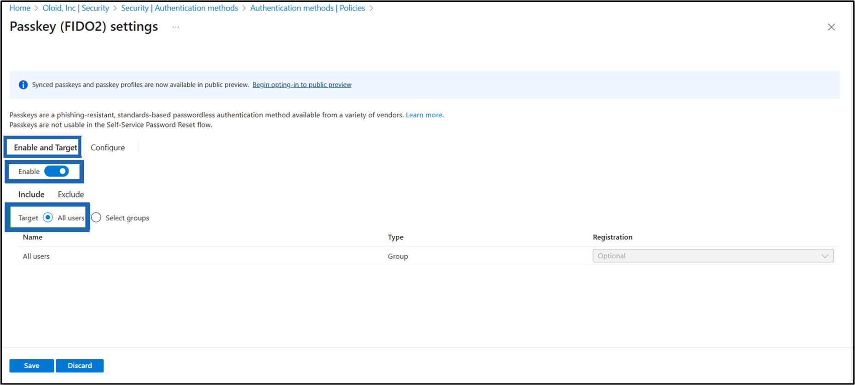This screenshot has width=855, height=385.
Task: Click the Group type cell
Action: (x=398, y=257)
